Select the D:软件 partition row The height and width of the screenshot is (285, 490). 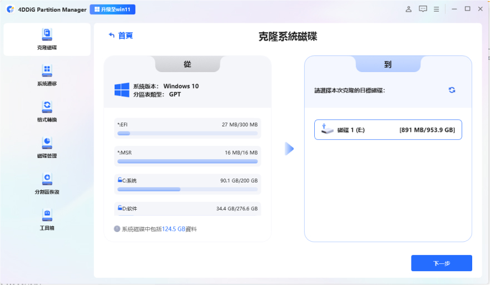(187, 208)
